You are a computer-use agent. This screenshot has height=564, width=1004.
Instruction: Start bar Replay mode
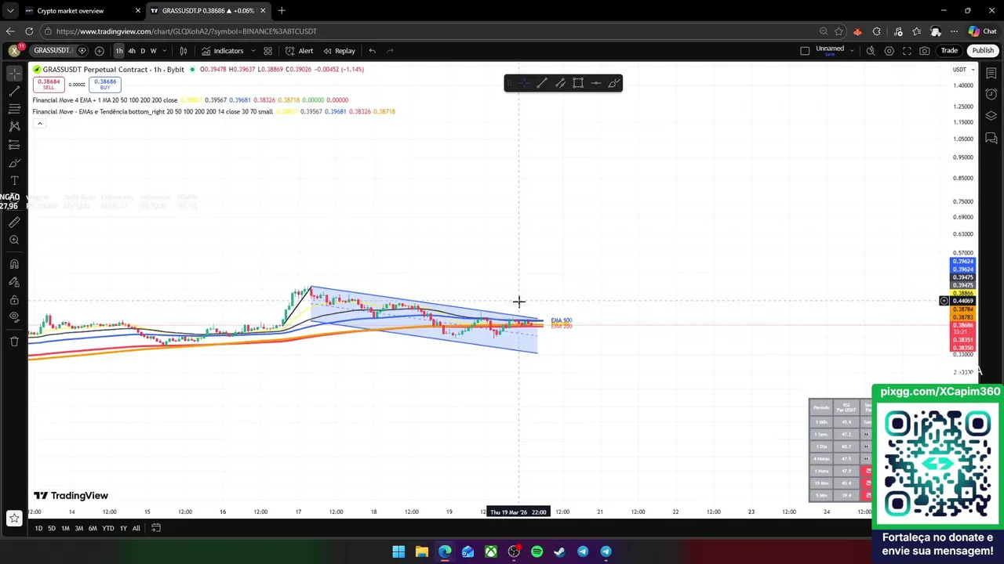[339, 51]
